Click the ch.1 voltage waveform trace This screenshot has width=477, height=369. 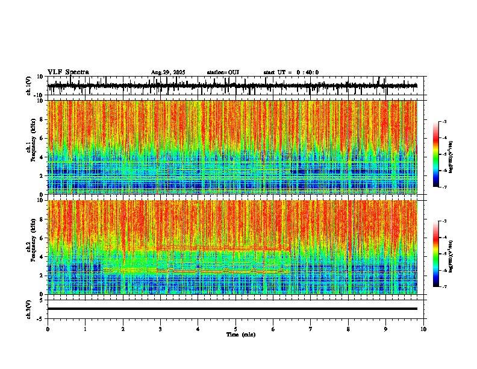tap(232, 86)
